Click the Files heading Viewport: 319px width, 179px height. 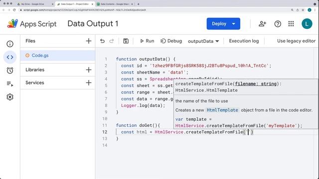30,41
